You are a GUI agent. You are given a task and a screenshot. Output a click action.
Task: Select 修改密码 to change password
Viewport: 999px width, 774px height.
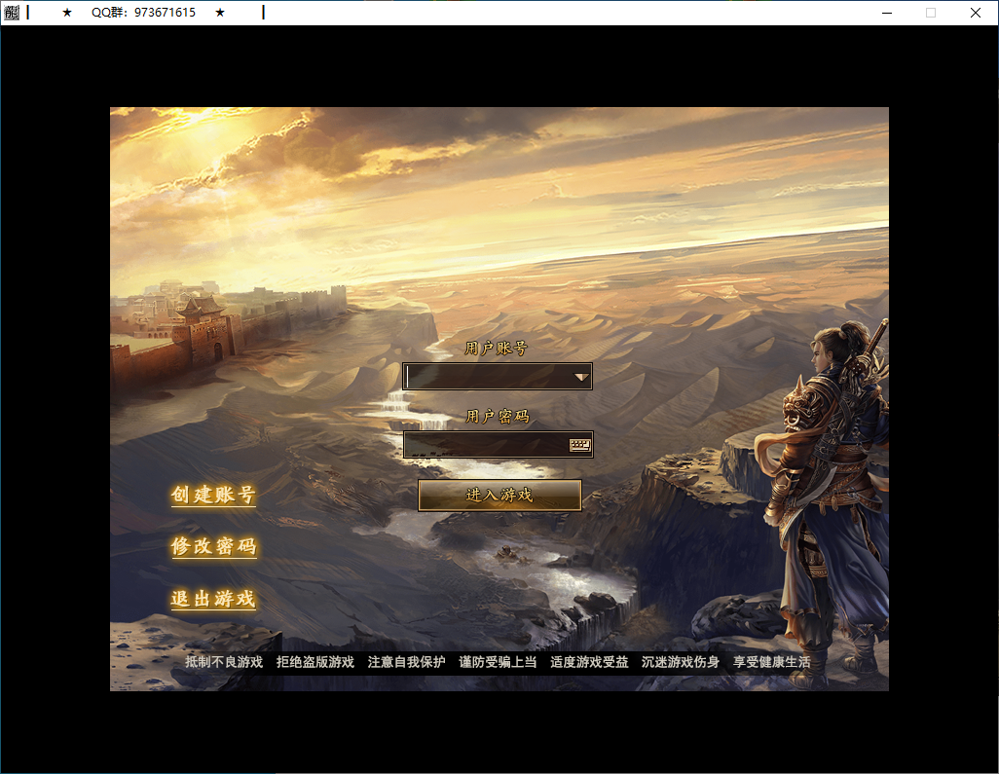(213, 546)
